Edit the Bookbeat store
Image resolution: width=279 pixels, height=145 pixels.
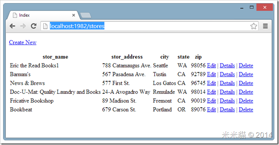[212, 110]
